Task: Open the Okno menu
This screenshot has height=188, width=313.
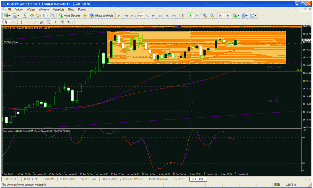Action: click(71, 9)
